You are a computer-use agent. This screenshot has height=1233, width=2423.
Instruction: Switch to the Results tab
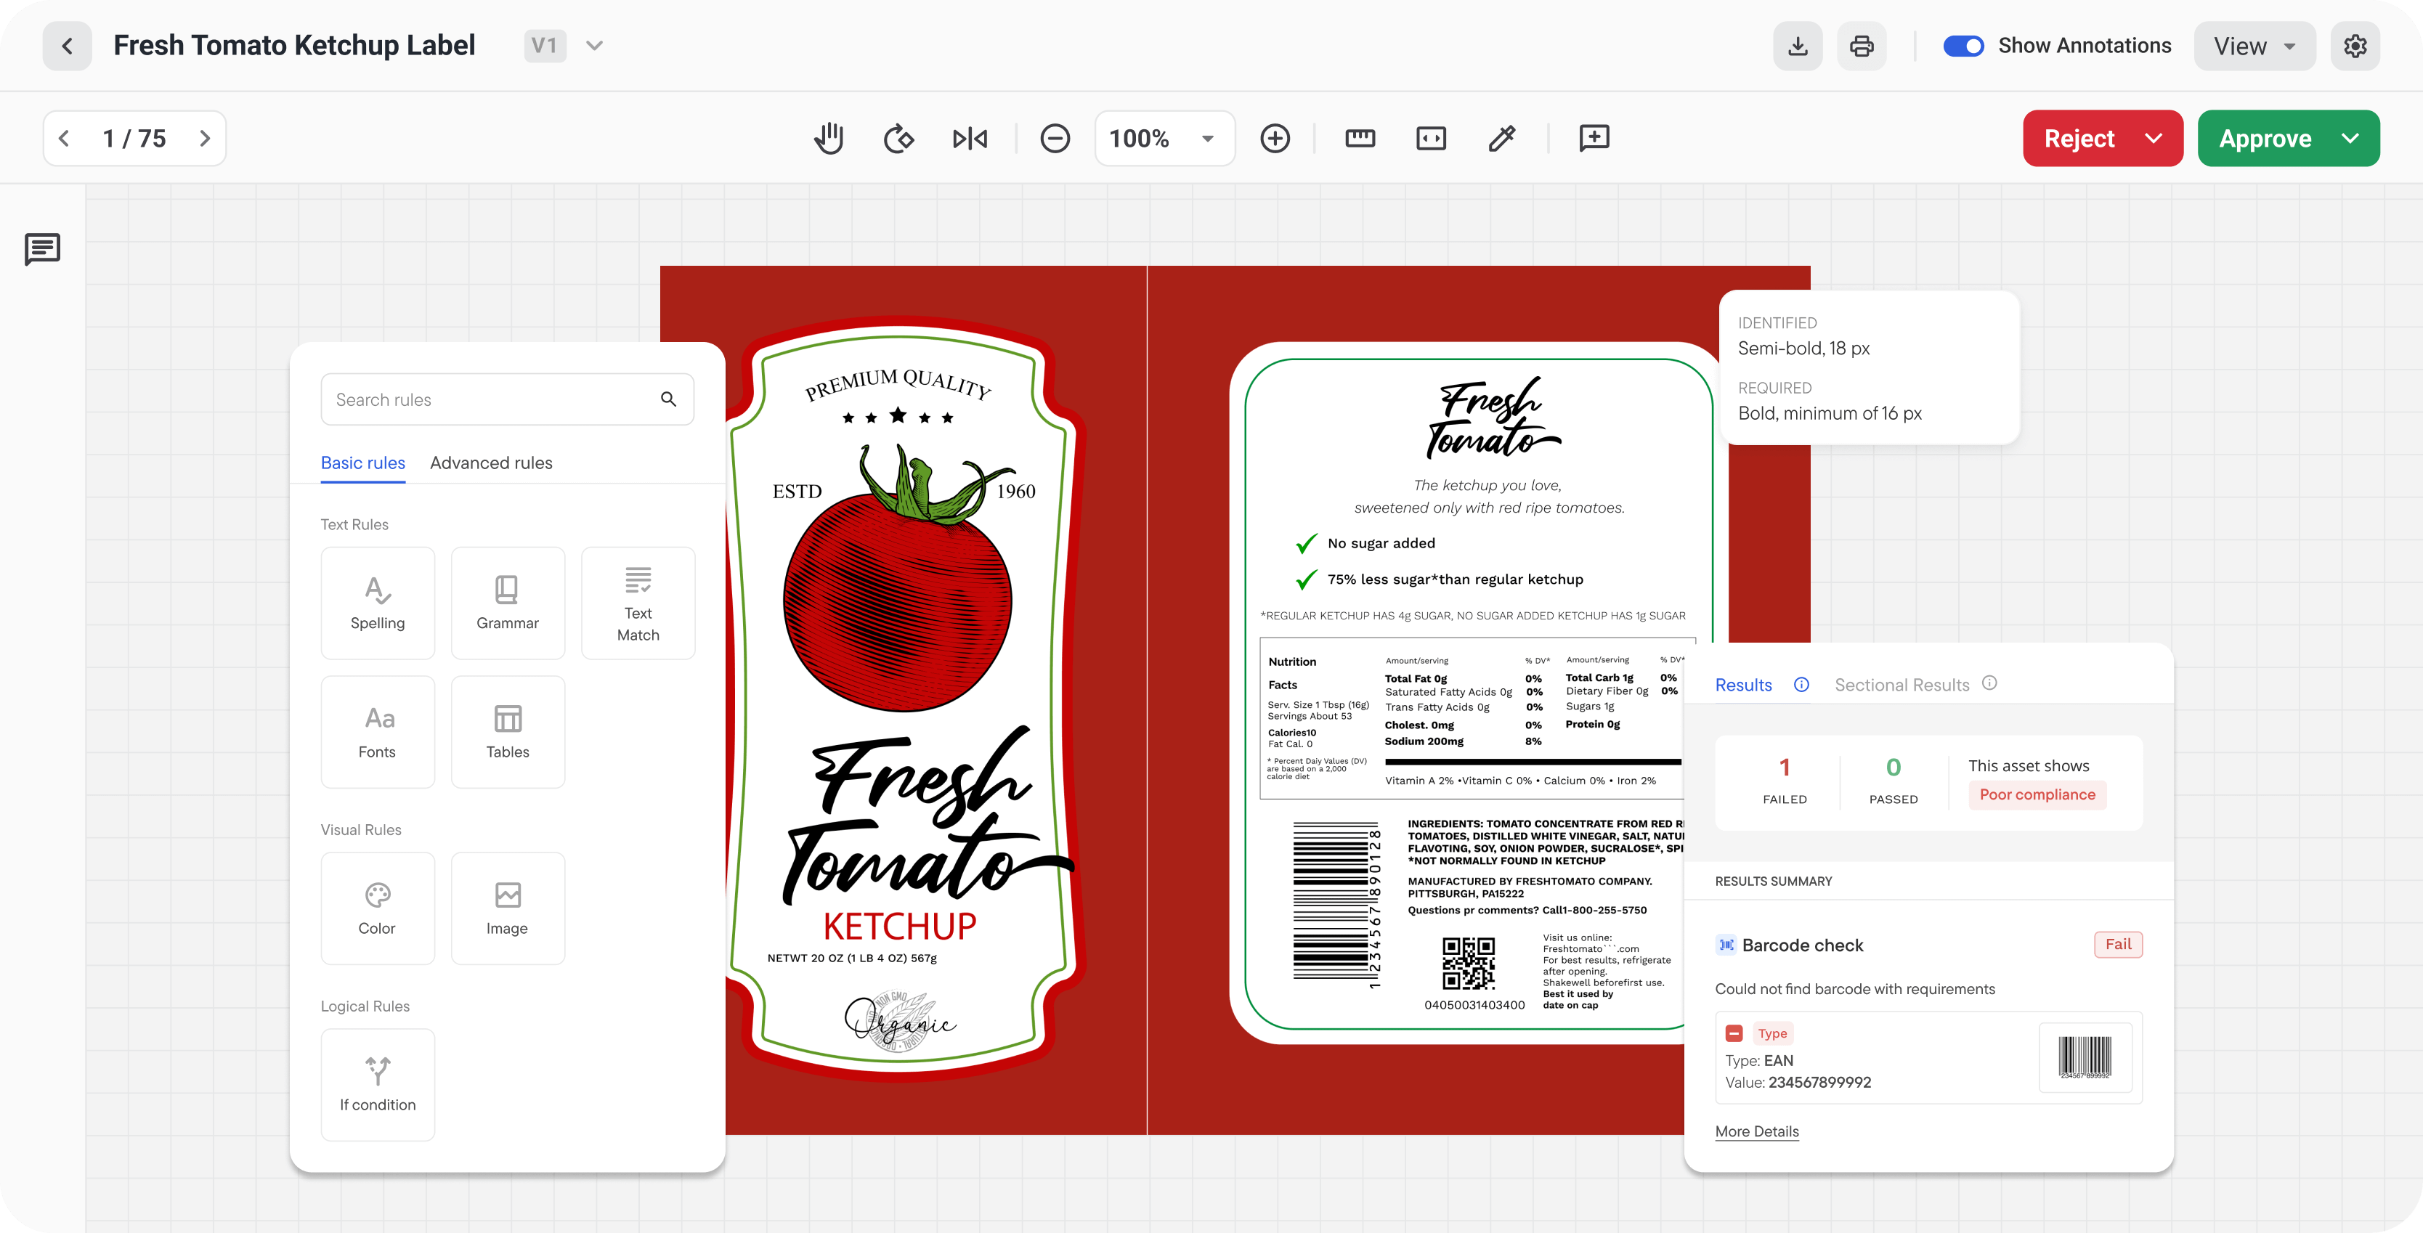coord(1743,685)
